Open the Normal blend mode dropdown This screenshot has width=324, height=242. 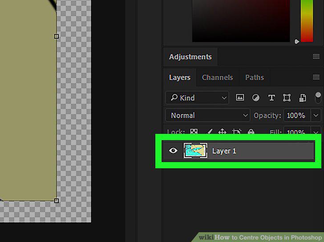[208, 115]
